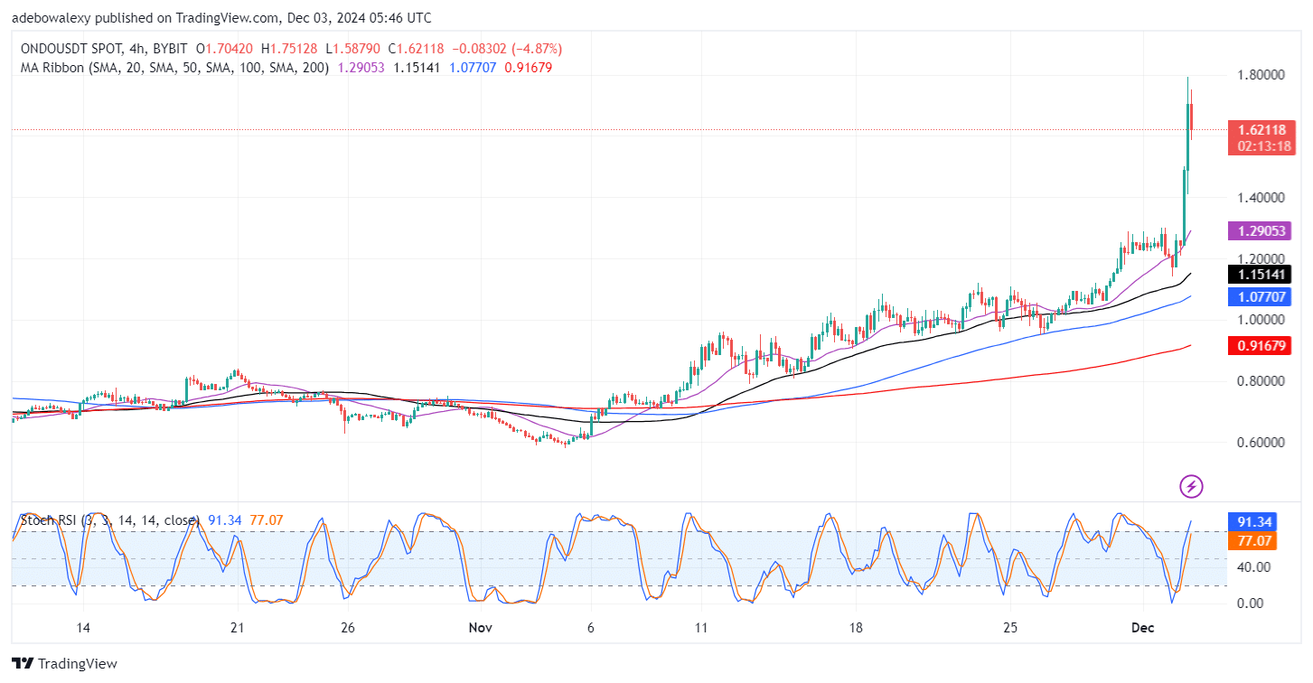Click the purple lightning bolt icon

coord(1191,486)
